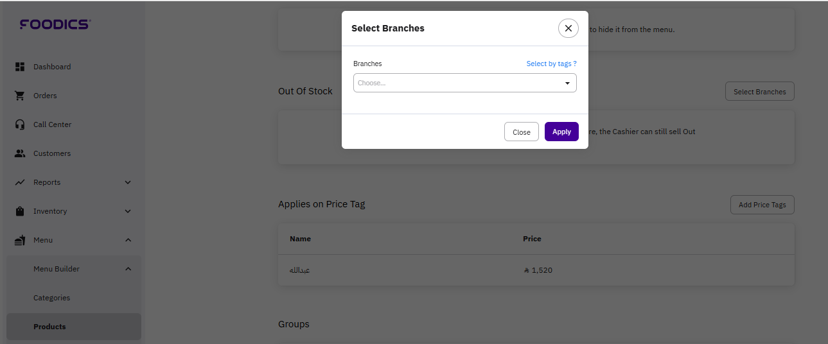Open the Branches dropdown arrow
The image size is (828, 344).
coord(567,83)
